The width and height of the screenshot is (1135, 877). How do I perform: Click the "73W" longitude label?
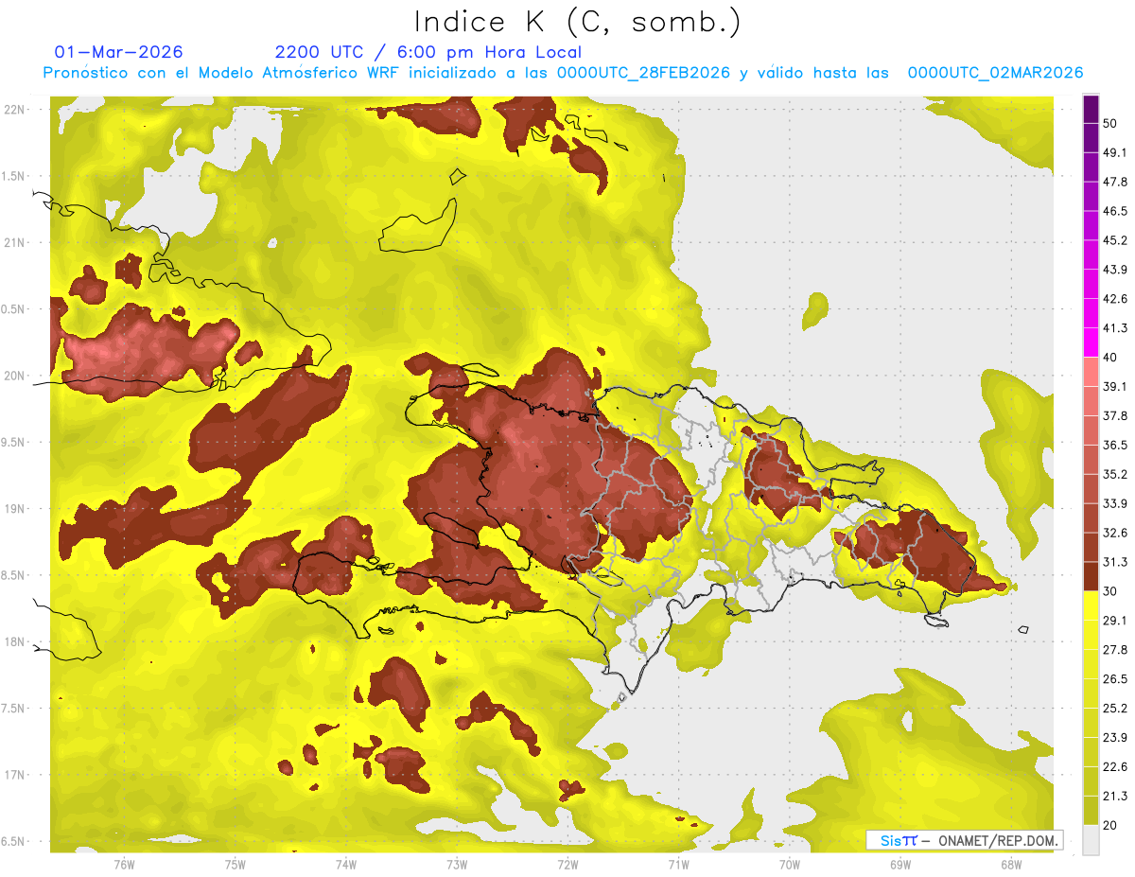pos(457,865)
